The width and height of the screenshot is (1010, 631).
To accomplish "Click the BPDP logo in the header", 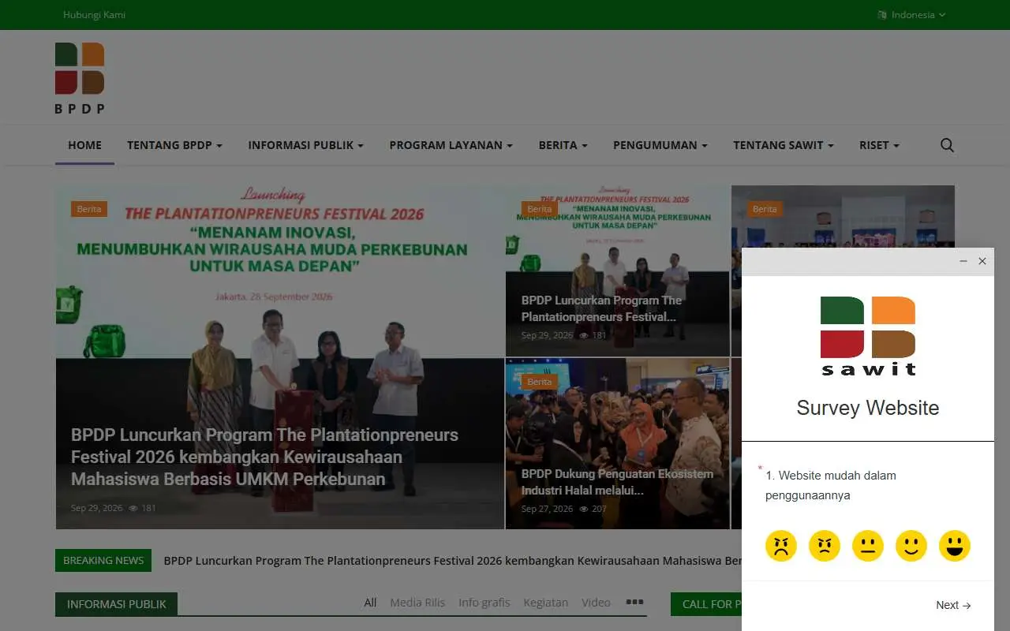I will click(x=80, y=79).
